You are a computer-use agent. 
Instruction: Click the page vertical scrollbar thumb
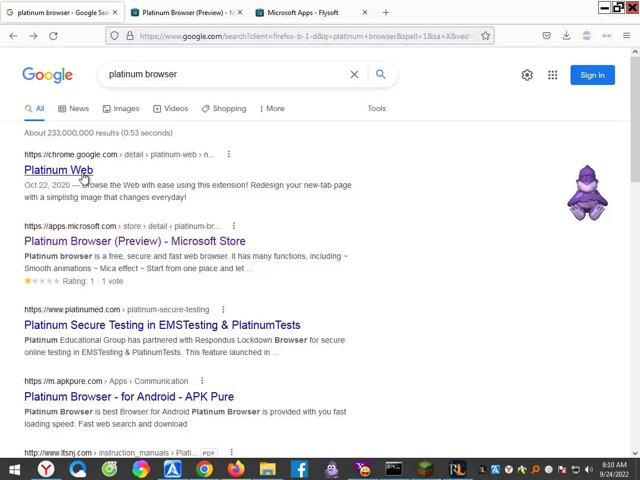(634, 119)
